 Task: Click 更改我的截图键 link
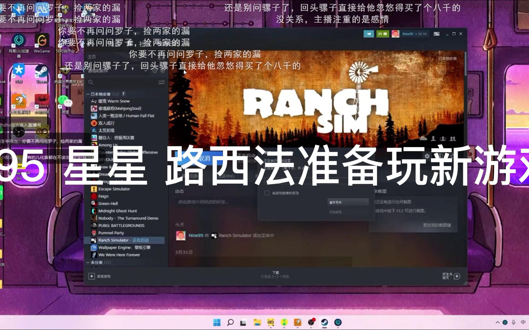pyautogui.click(x=437, y=225)
